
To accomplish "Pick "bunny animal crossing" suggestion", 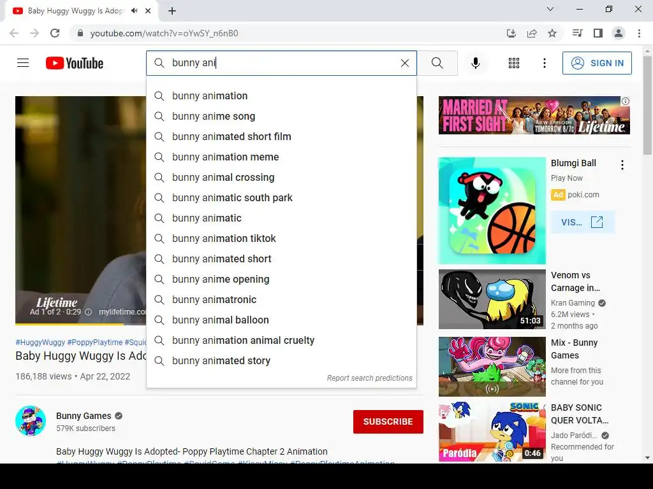I will pyautogui.click(x=281, y=177).
